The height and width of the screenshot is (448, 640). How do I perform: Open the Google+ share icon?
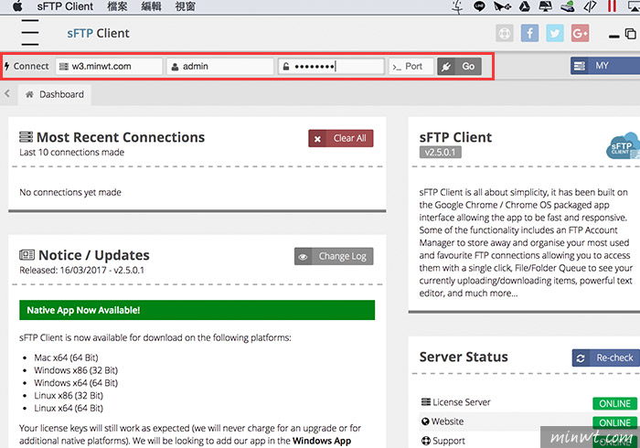click(x=580, y=33)
